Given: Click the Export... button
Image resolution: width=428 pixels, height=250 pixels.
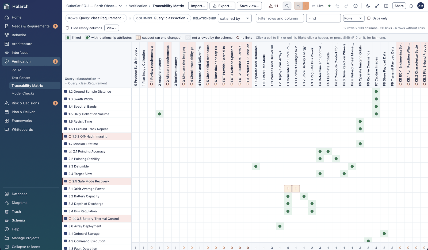Looking at the screenshot, I should click(x=223, y=6).
